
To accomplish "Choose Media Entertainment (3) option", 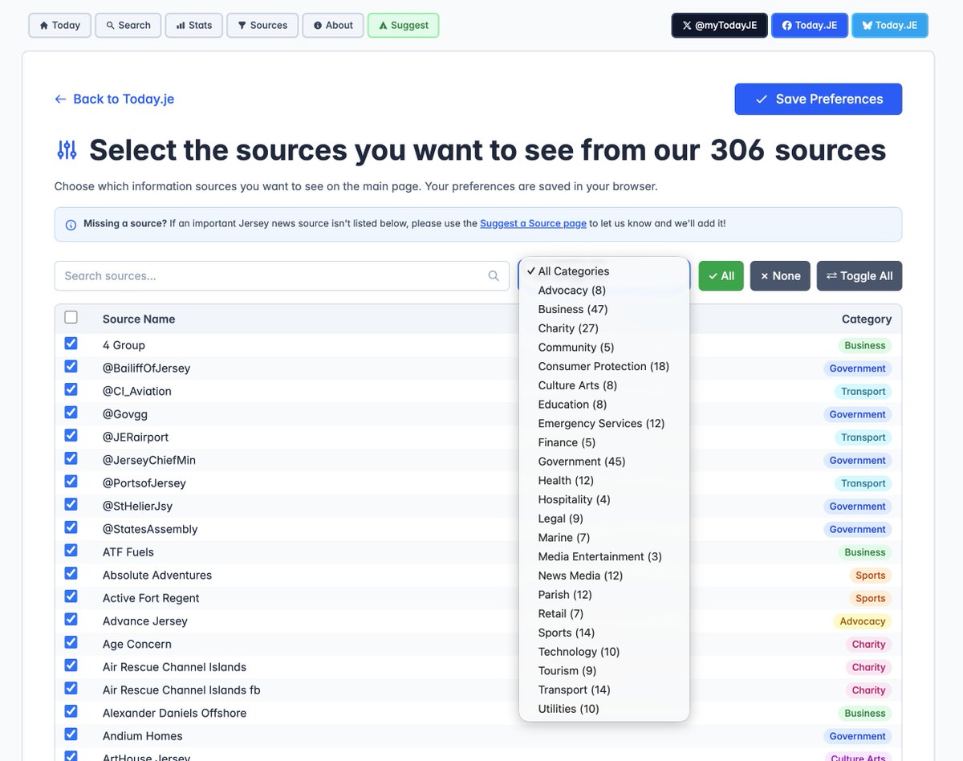I will pyautogui.click(x=603, y=557).
